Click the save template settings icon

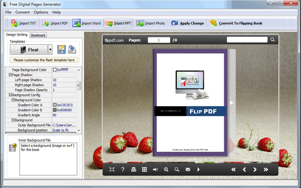coord(62,49)
